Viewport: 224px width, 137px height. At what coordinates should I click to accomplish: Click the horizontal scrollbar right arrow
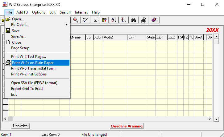point(210,119)
